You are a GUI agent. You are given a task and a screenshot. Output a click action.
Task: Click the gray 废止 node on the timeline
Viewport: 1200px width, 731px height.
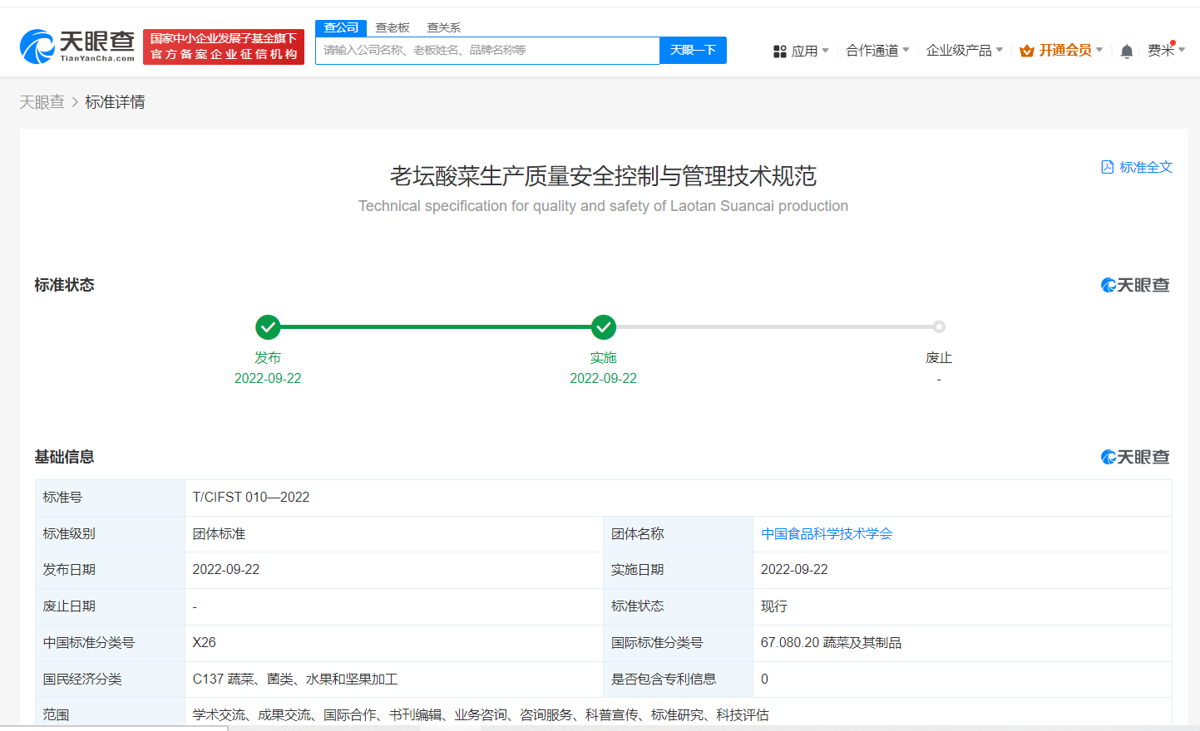(939, 326)
